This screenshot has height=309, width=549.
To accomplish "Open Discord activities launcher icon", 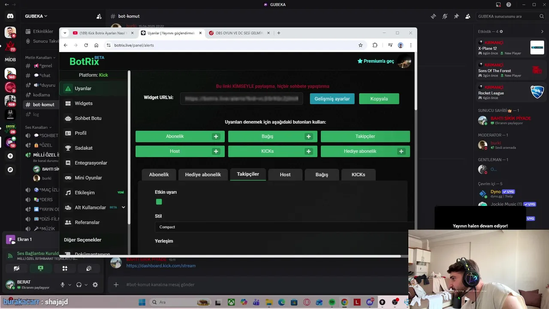I will 65,268.
